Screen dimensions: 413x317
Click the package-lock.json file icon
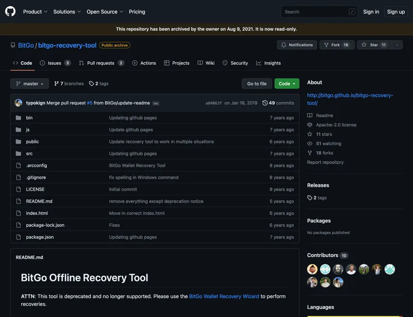pos(18,225)
